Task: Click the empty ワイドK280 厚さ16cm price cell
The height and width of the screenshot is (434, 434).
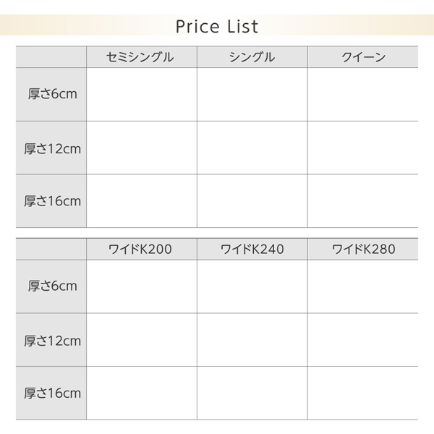Action: point(363,393)
